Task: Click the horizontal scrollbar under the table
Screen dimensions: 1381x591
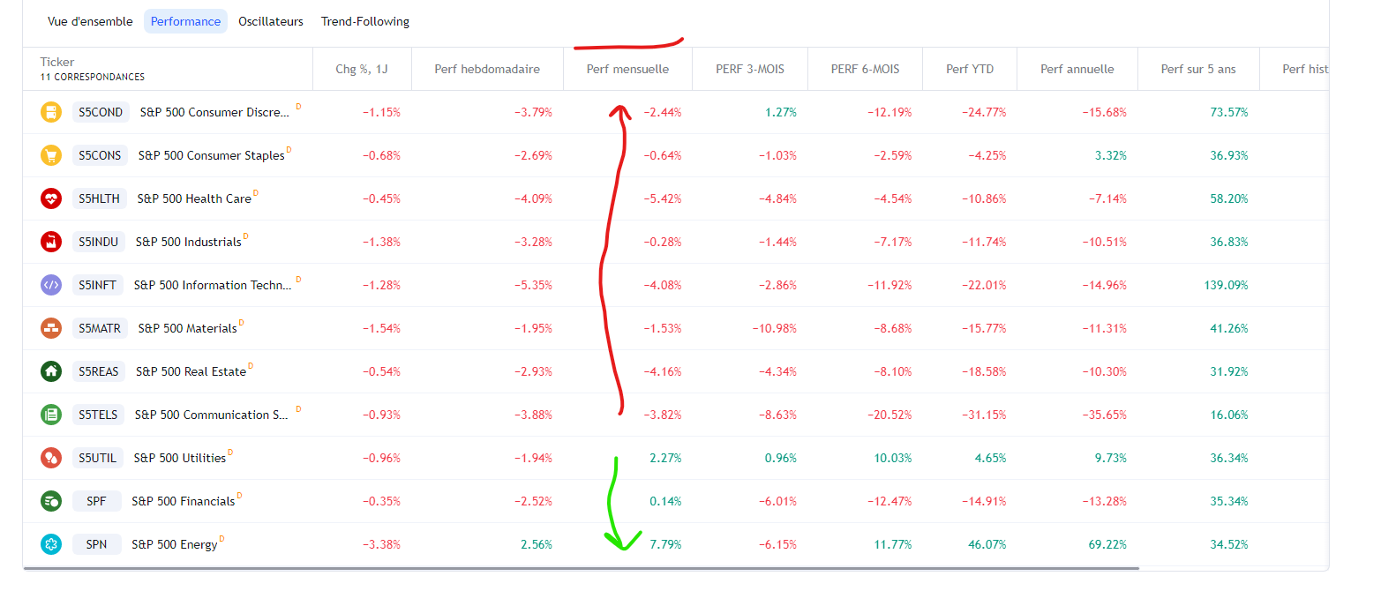Action: pyautogui.click(x=581, y=569)
